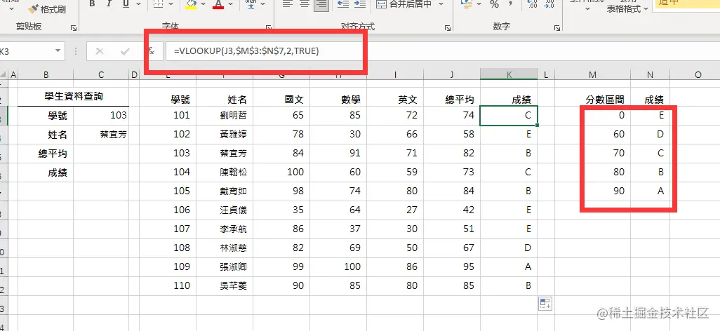The height and width of the screenshot is (331, 720).
Task: Open merge and center dropdown arrow
Action: [441, 4]
